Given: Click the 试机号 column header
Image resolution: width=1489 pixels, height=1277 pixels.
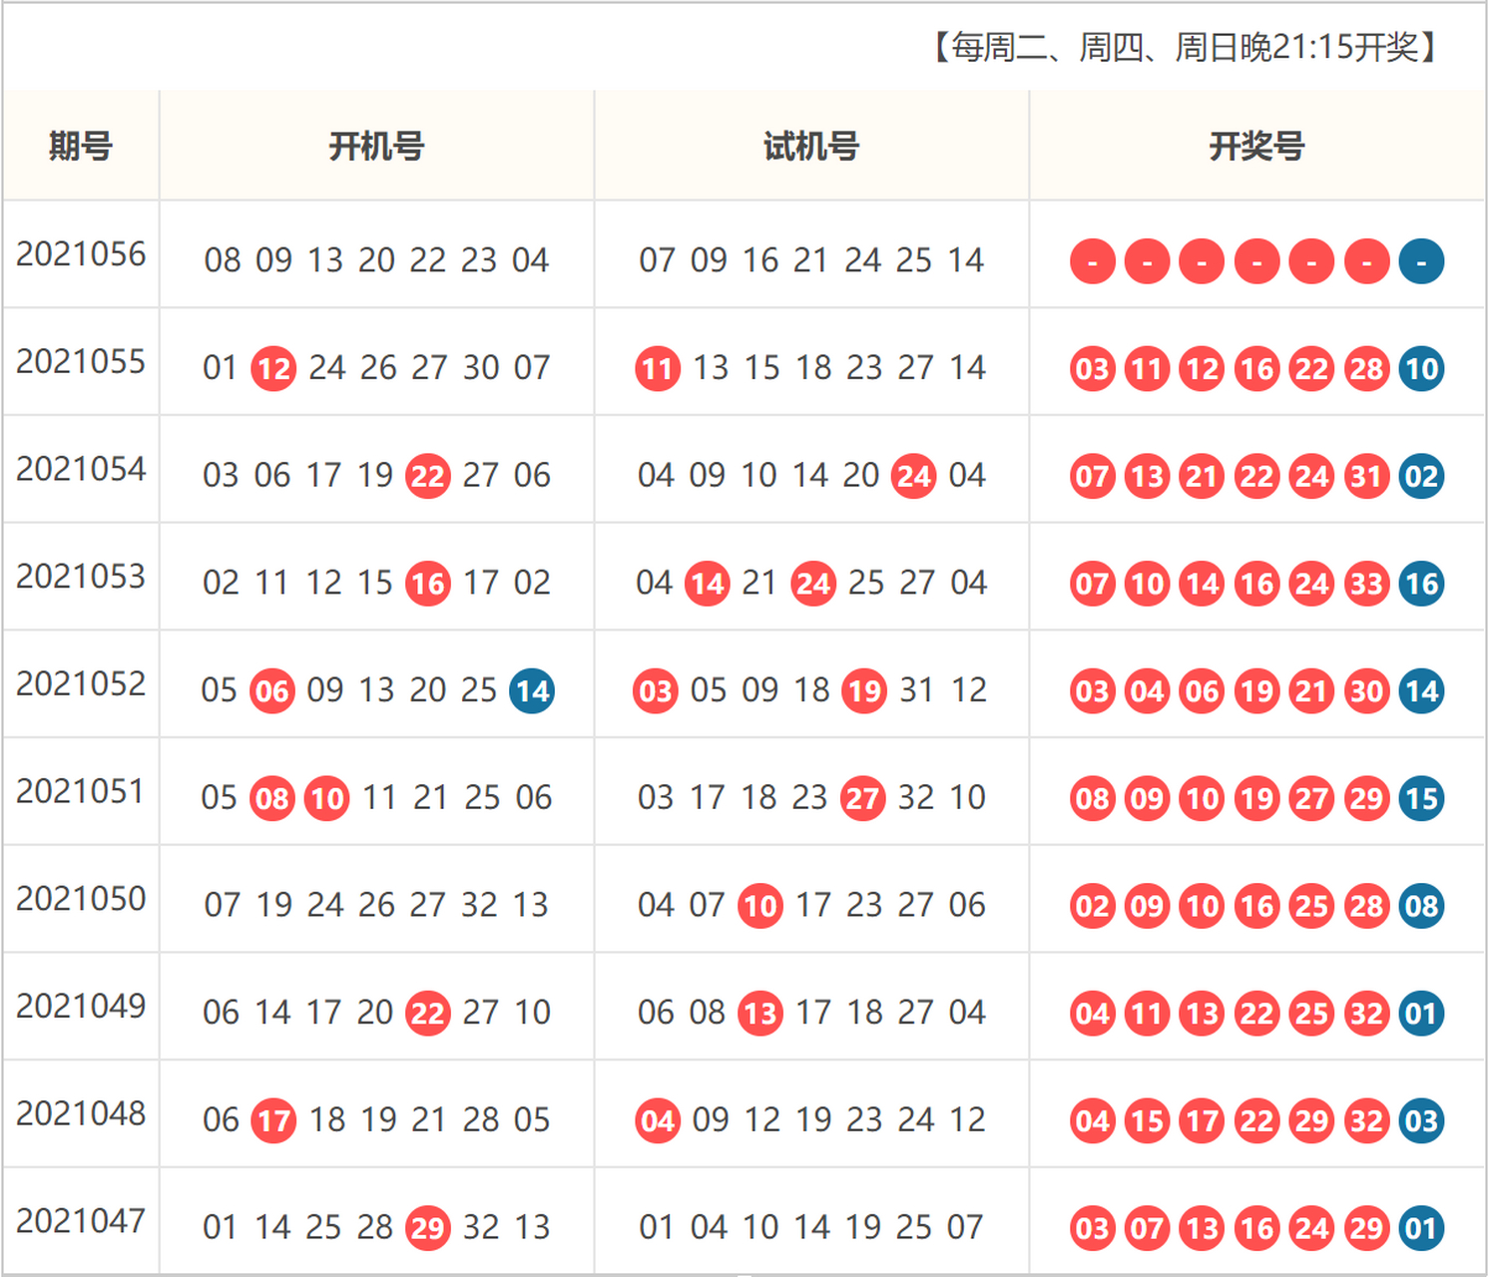Looking at the screenshot, I should (x=811, y=147).
